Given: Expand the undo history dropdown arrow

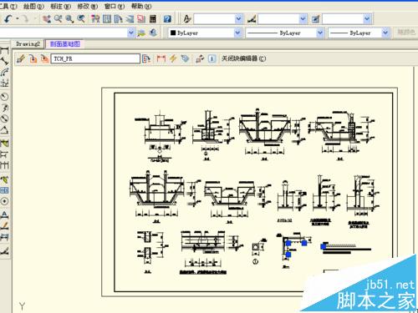Looking at the screenshot, I should [x=18, y=19].
